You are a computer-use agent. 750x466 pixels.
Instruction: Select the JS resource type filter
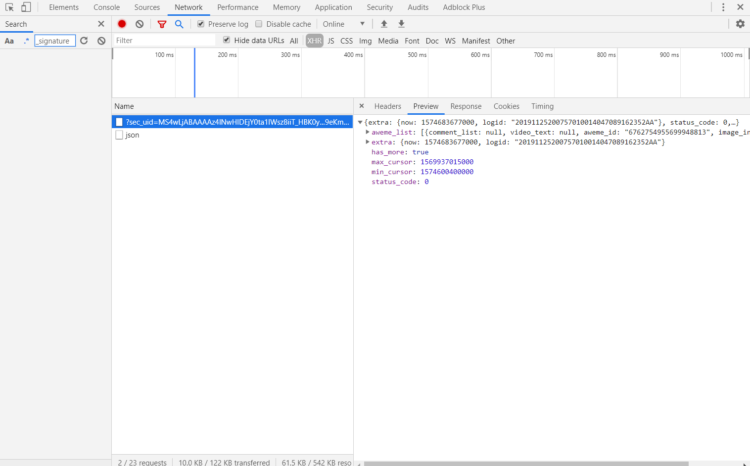click(x=331, y=41)
